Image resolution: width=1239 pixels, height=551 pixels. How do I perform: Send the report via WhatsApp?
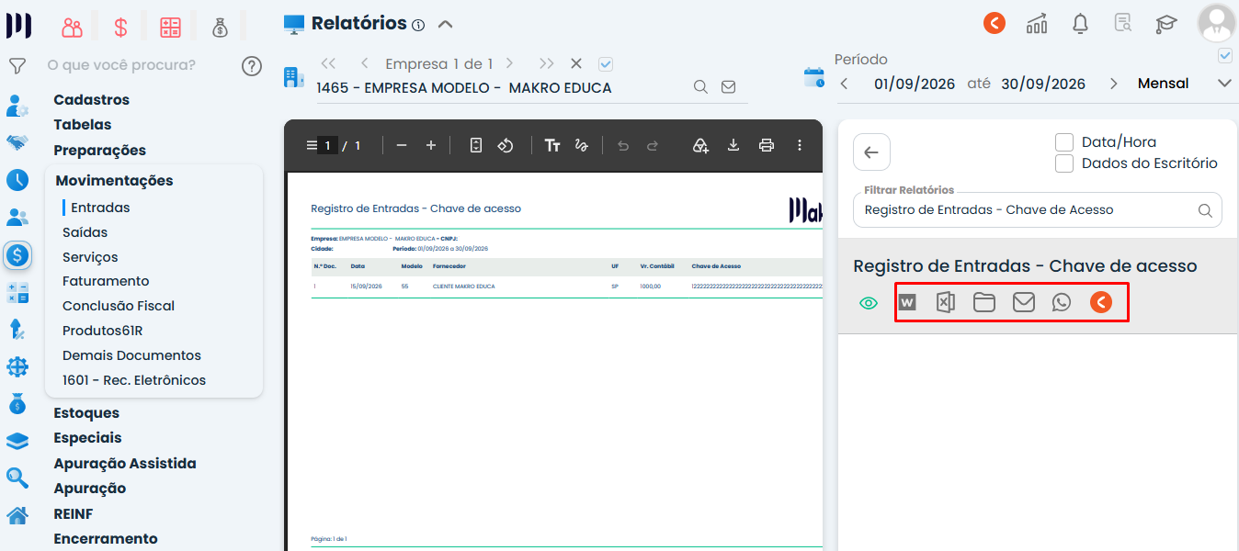click(1062, 303)
